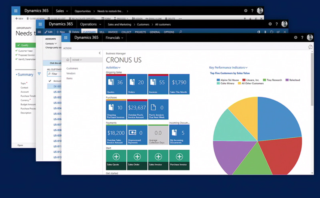Open settings gear in Financials window

point(296,38)
